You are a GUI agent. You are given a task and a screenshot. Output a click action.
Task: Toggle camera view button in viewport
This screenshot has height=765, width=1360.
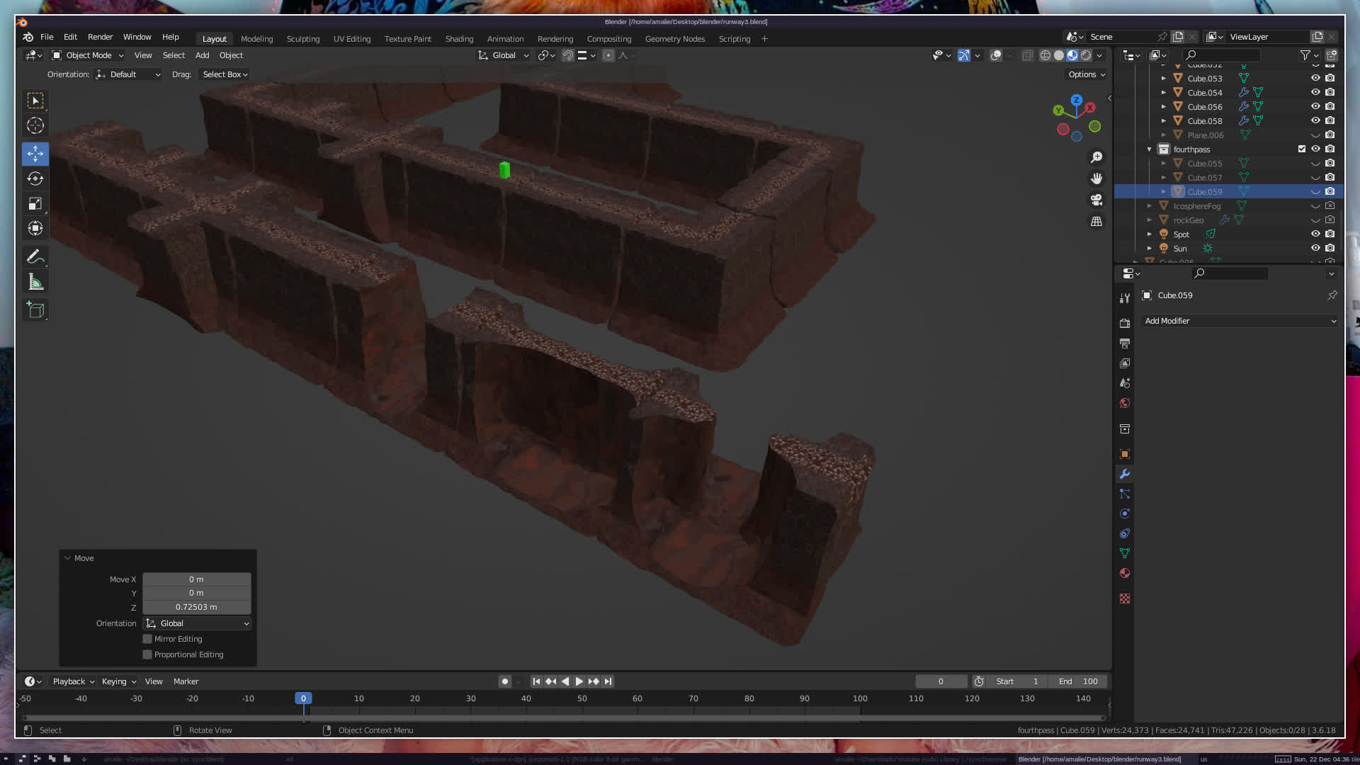1096,200
